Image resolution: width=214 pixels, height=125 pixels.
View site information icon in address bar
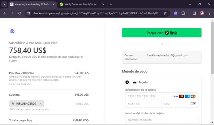[29, 13]
